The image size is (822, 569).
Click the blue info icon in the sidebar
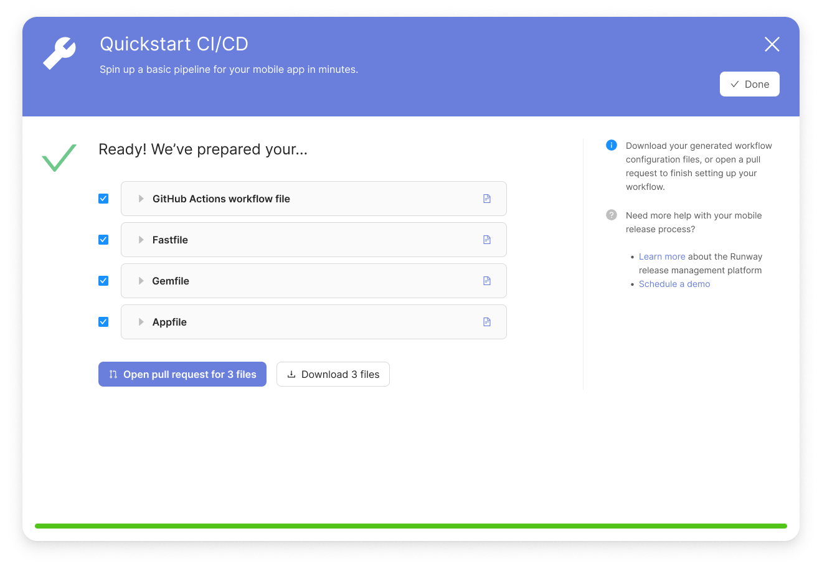coord(611,145)
